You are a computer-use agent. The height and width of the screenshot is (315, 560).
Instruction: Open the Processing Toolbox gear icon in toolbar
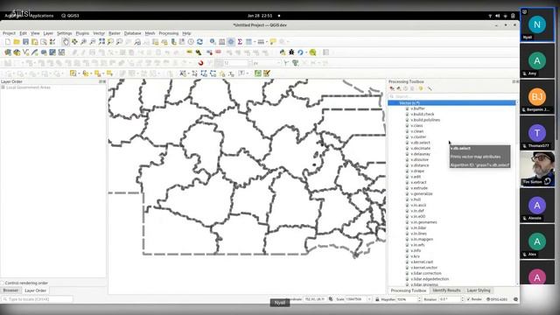(x=231, y=42)
